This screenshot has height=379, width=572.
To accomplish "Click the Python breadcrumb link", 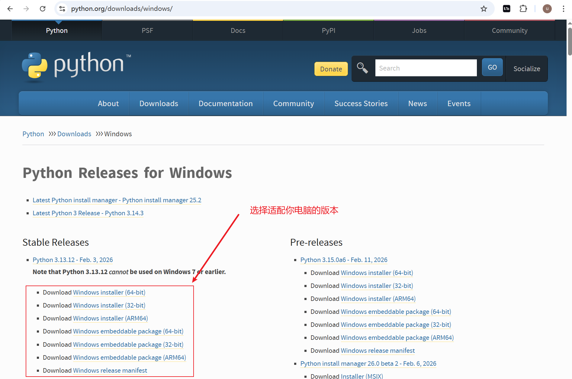I will coord(33,134).
